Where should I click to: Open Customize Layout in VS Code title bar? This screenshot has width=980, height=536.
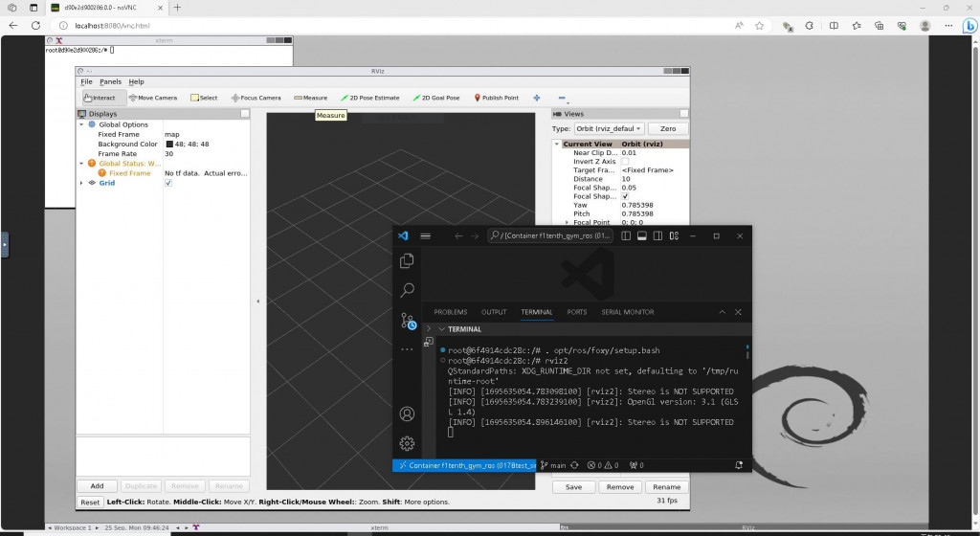[x=674, y=236]
